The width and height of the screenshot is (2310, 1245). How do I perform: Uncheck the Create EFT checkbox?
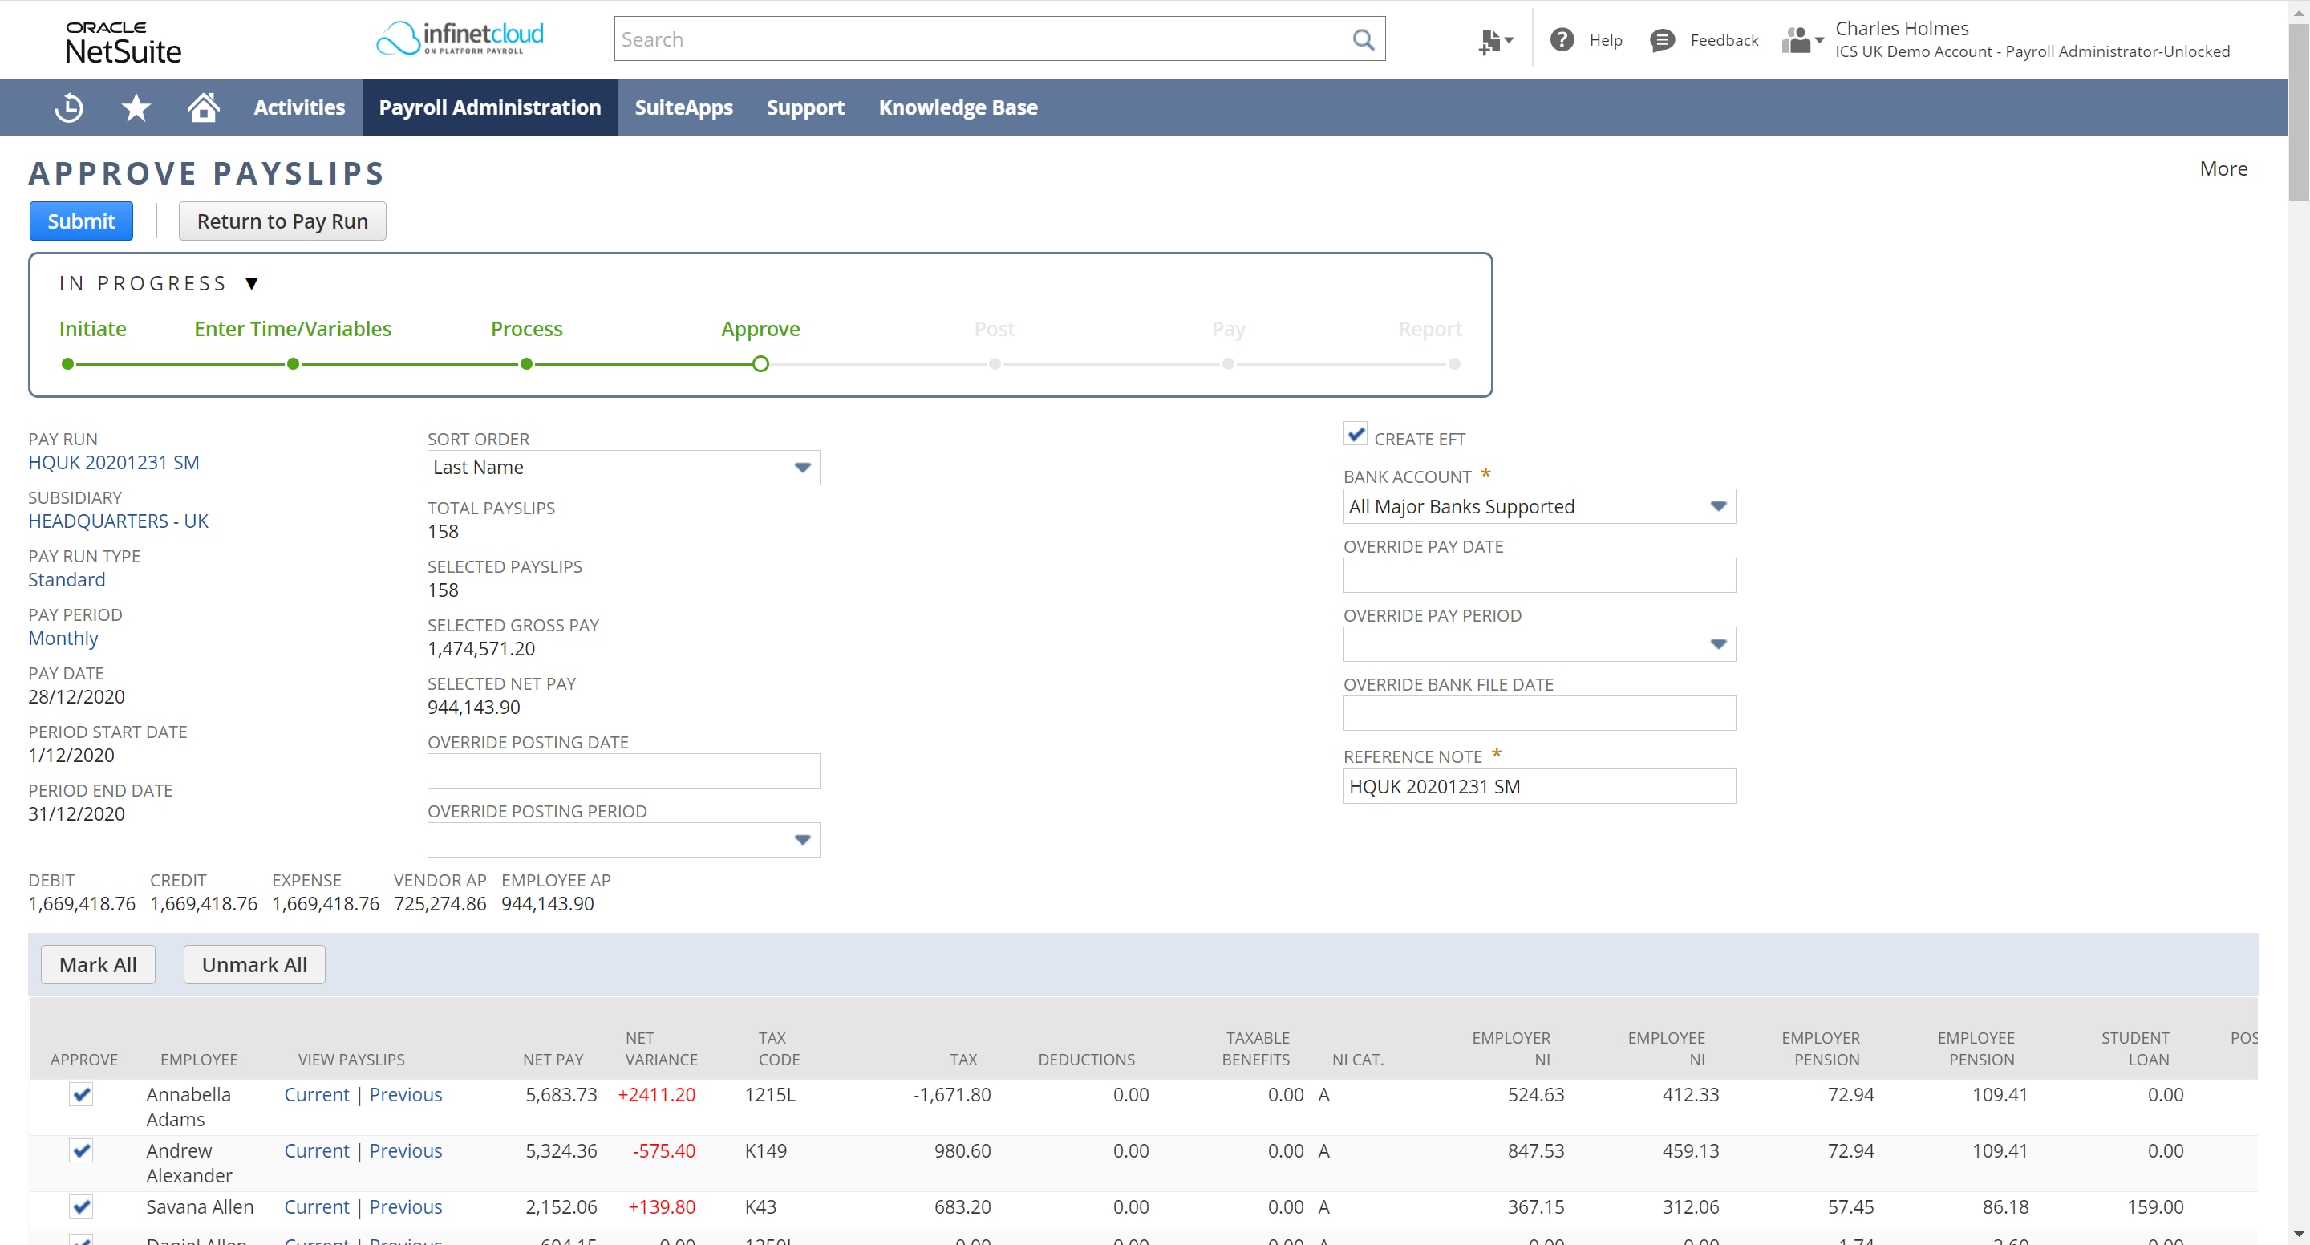[x=1355, y=434]
